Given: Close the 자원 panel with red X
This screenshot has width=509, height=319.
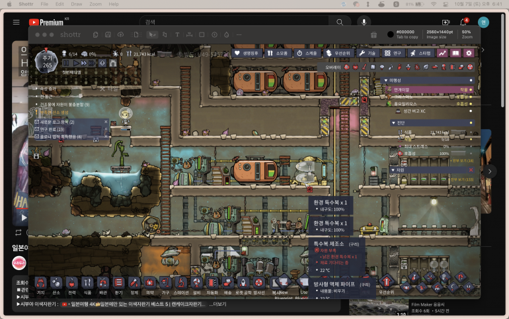Looking at the screenshot, I should coord(471,170).
